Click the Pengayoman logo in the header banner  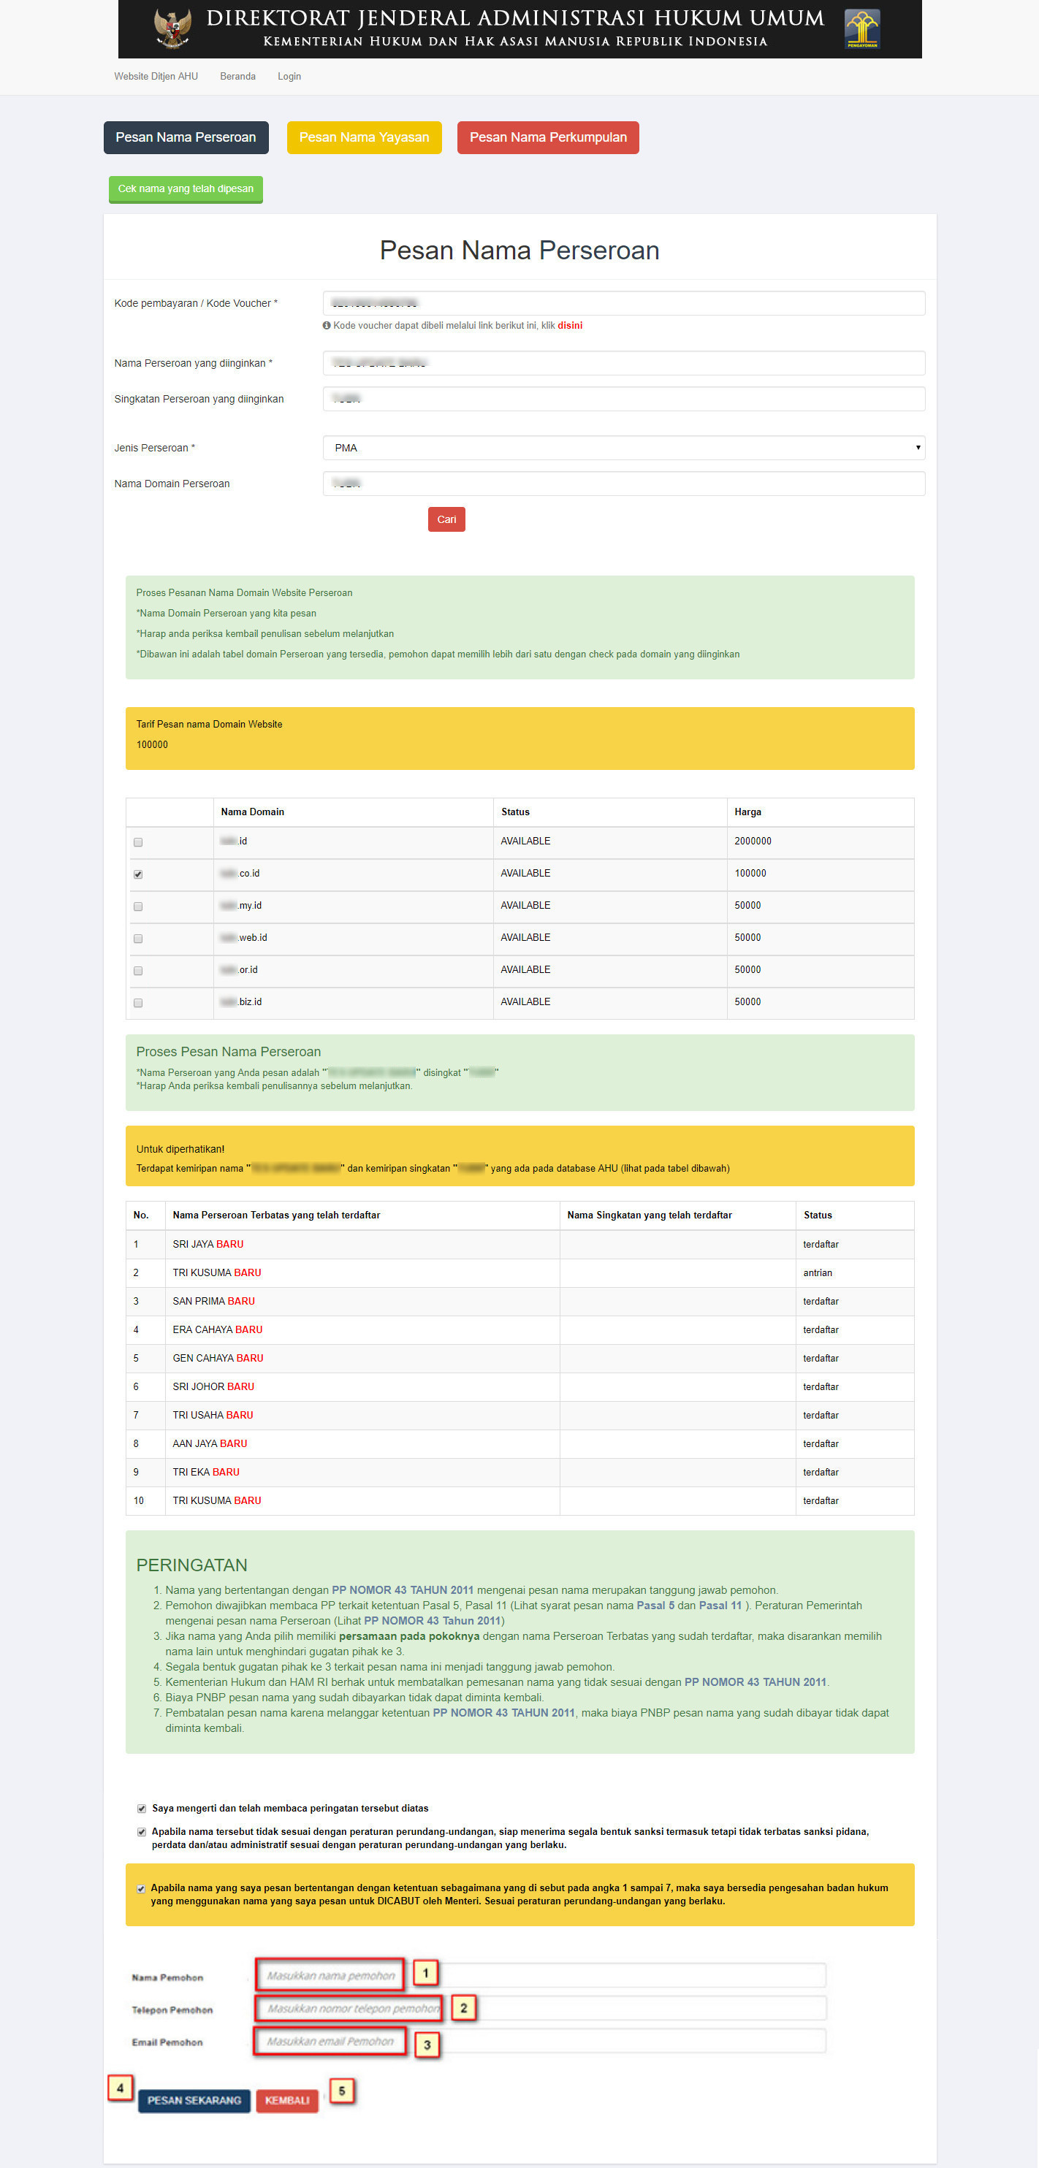coord(861,28)
